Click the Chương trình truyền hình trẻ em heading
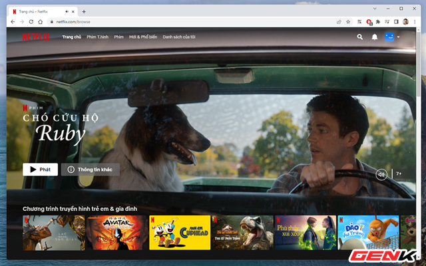The width and height of the screenshot is (426, 266). coord(80,209)
